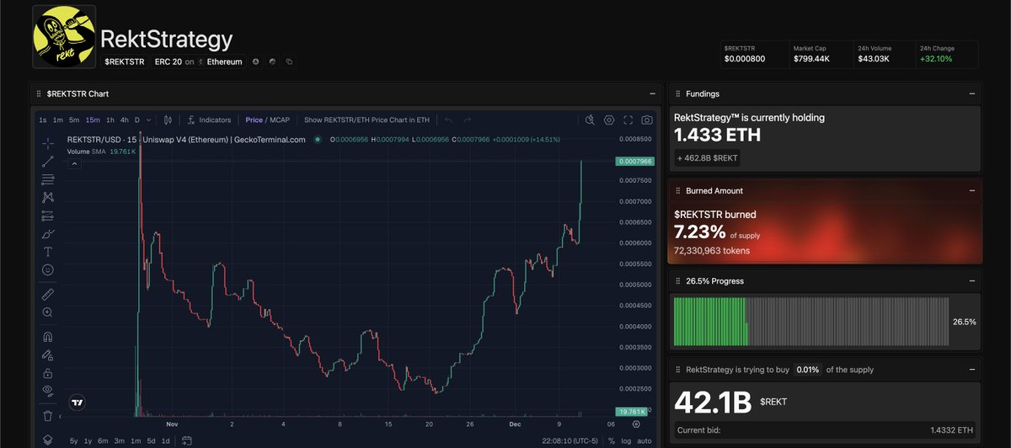
Task: Collapse the $REKTSTR Chart panel
Action: tap(653, 93)
